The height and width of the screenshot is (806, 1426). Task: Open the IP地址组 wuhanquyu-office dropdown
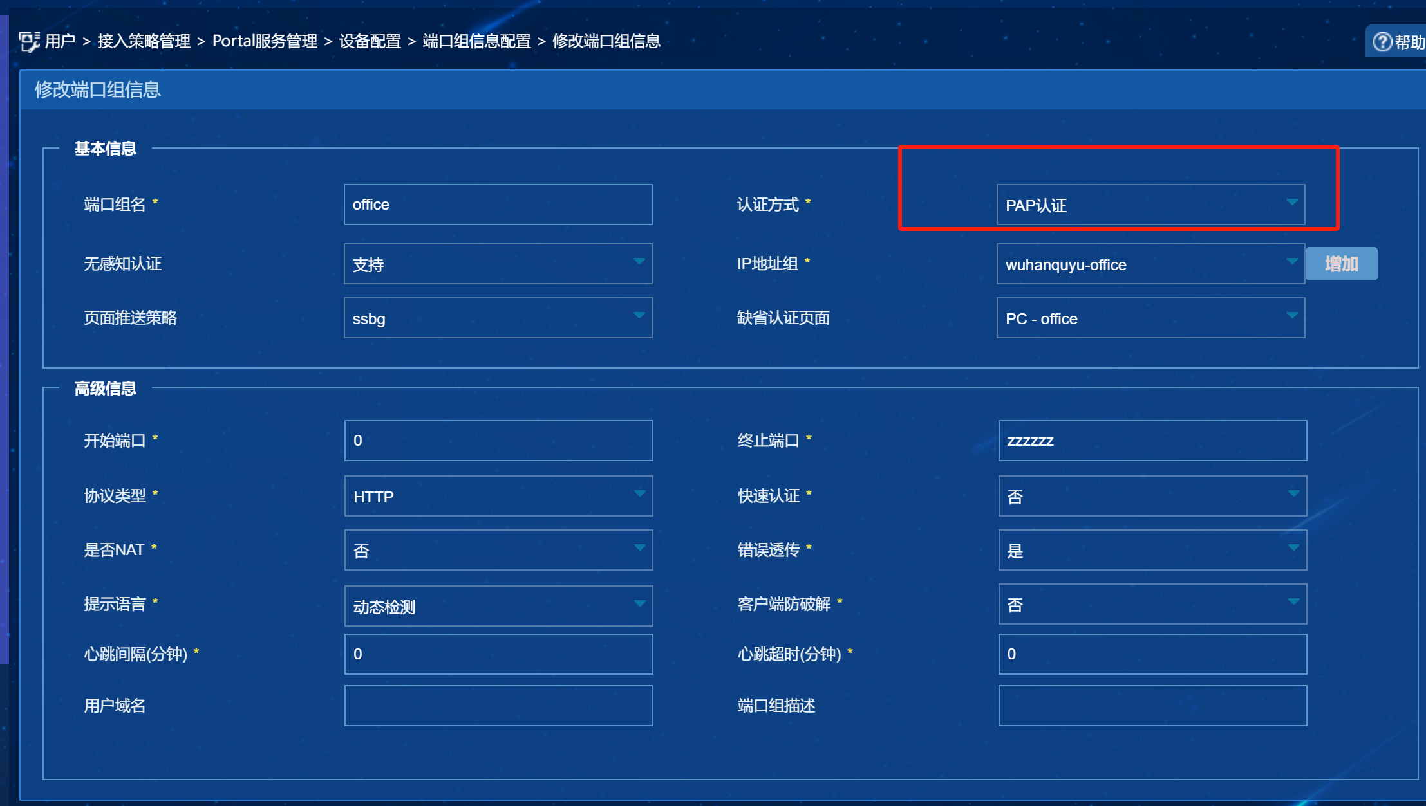pyautogui.click(x=1150, y=264)
